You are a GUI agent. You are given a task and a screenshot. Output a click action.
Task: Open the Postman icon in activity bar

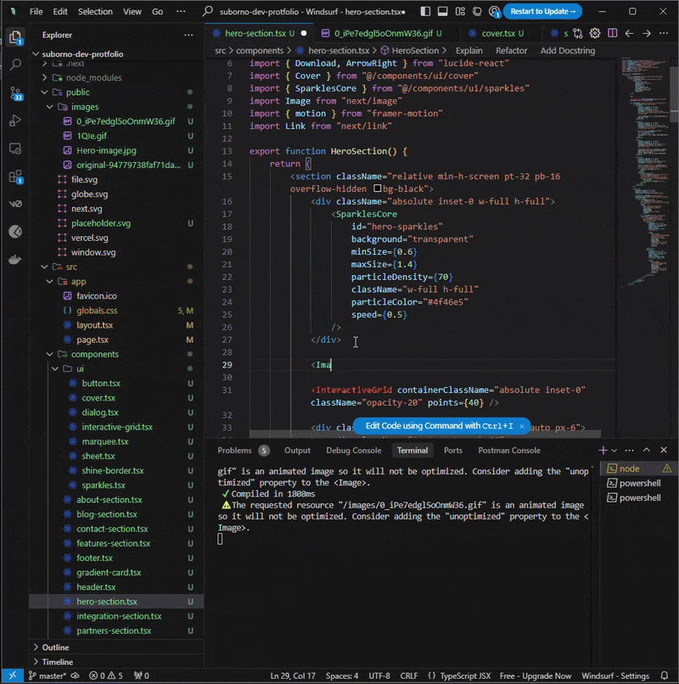pos(15,232)
